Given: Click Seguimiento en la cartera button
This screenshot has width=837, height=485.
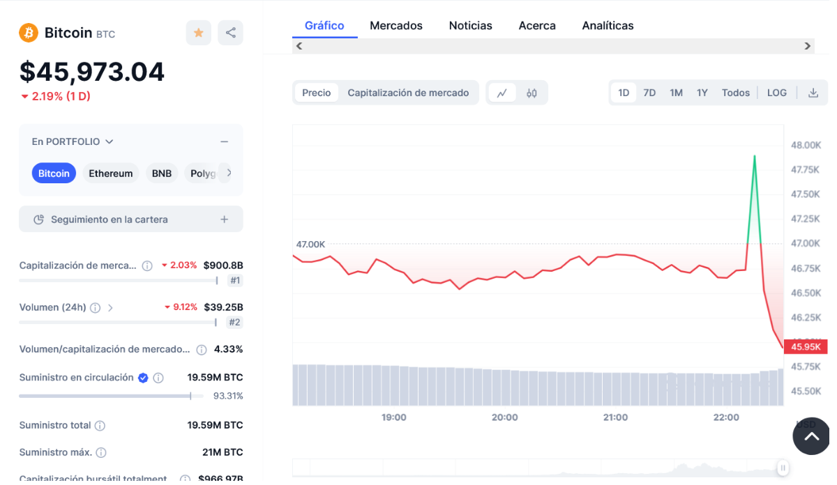Looking at the screenshot, I should click(131, 220).
